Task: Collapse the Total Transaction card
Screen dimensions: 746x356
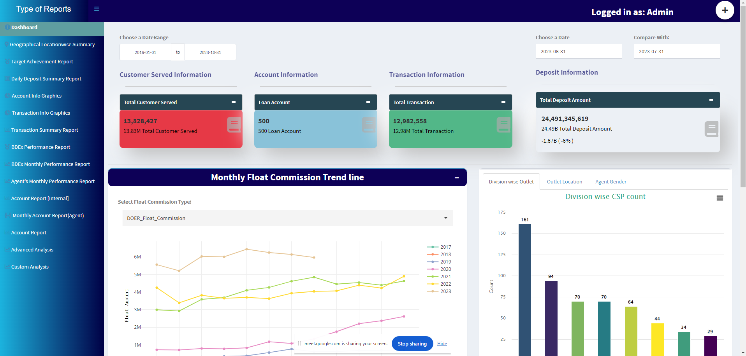Action: coord(503,102)
